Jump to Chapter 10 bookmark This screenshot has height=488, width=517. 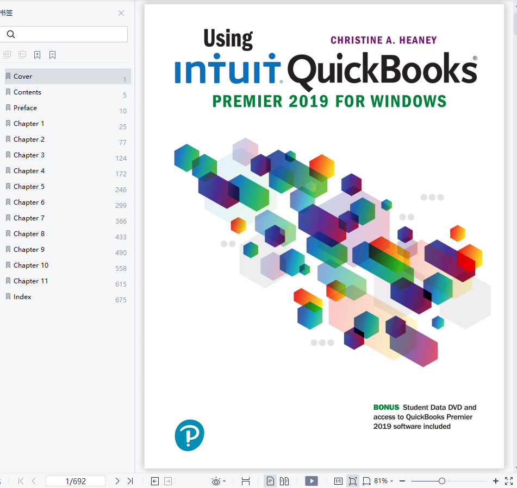pos(67,265)
